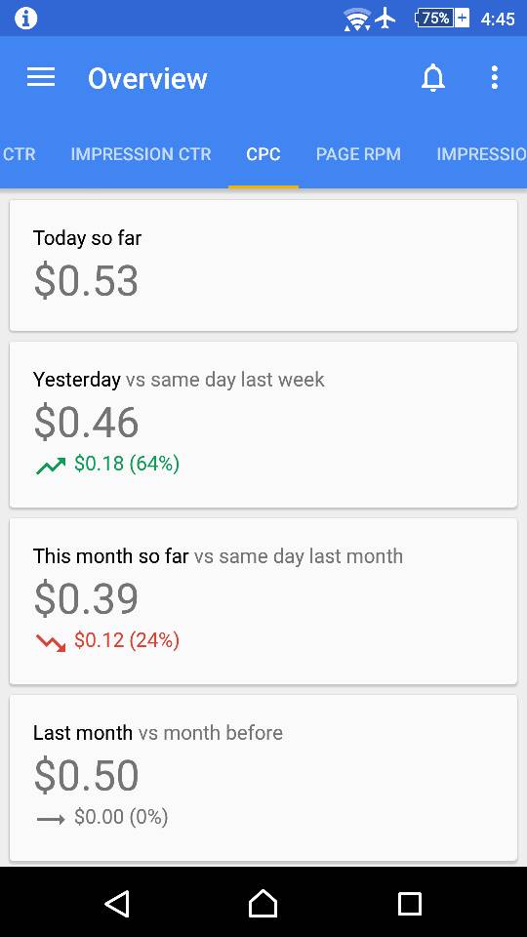This screenshot has height=937, width=527.
Task: Open the three-dot overflow menu
Action: (x=494, y=78)
